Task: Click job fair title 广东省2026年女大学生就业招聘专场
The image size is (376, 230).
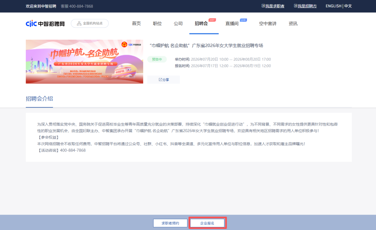Action: tap(206, 46)
